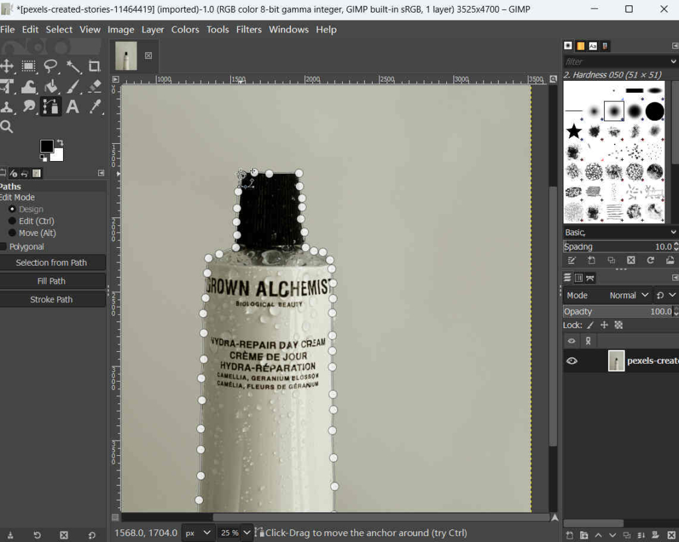Select the Rectangle Select tool
Image resolution: width=679 pixels, height=542 pixels.
[29, 66]
